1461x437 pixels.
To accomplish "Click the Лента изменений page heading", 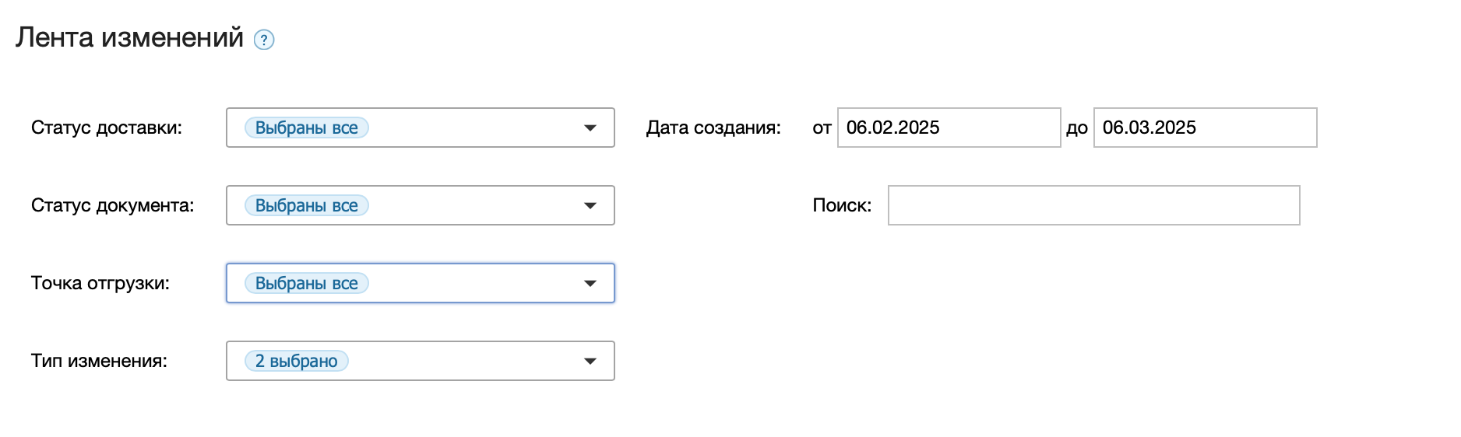I will [x=129, y=37].
